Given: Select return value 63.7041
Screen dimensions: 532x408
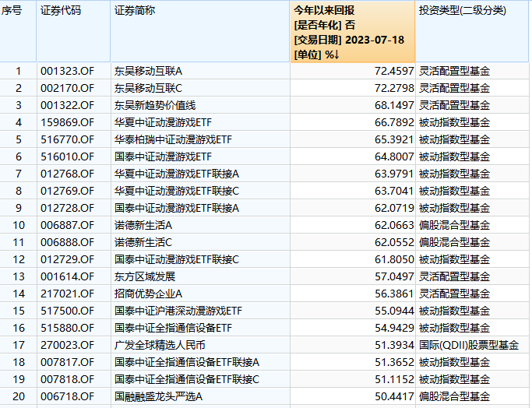Looking at the screenshot, I should click(394, 191).
